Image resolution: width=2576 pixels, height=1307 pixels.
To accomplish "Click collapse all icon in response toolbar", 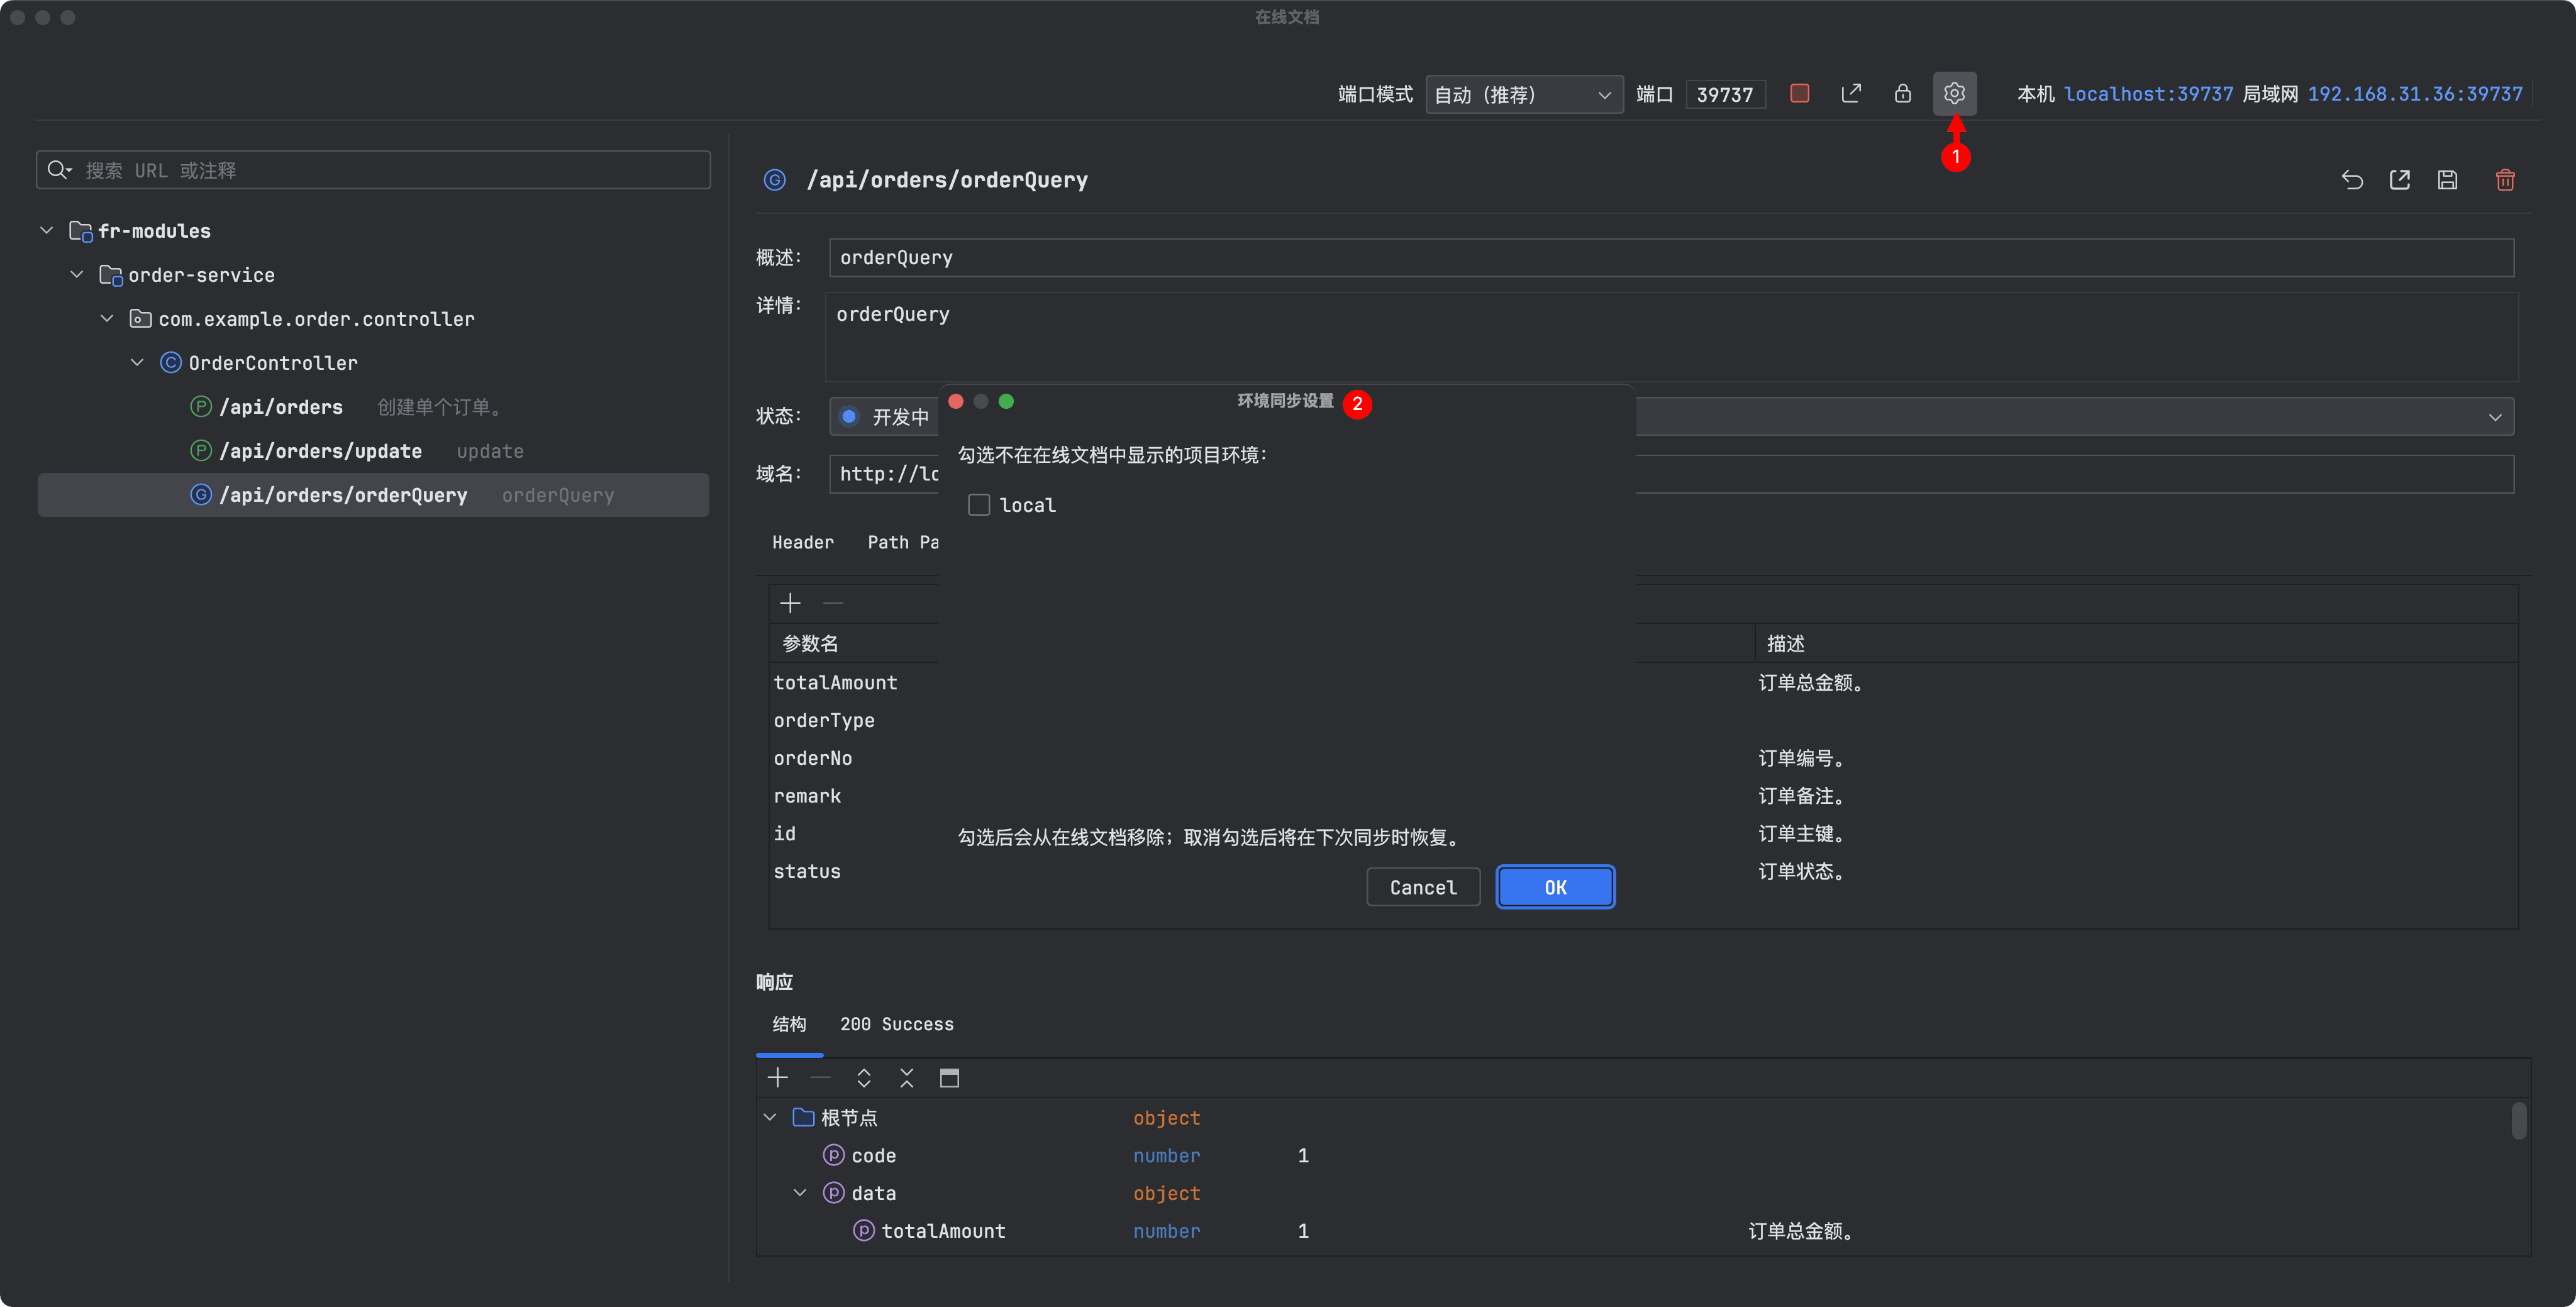I will click(907, 1078).
